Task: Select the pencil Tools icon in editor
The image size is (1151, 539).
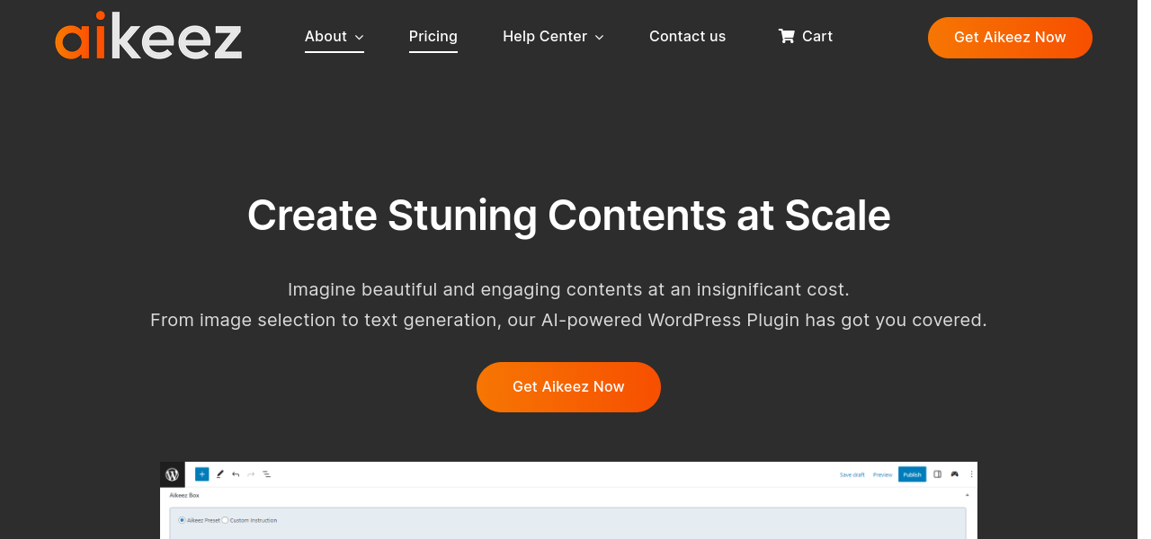Action: tap(220, 474)
